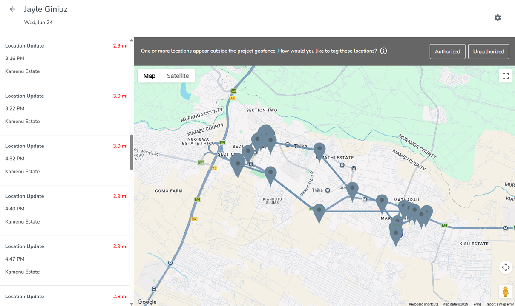Tag locations as Authorized
515x306 pixels.
447,51
